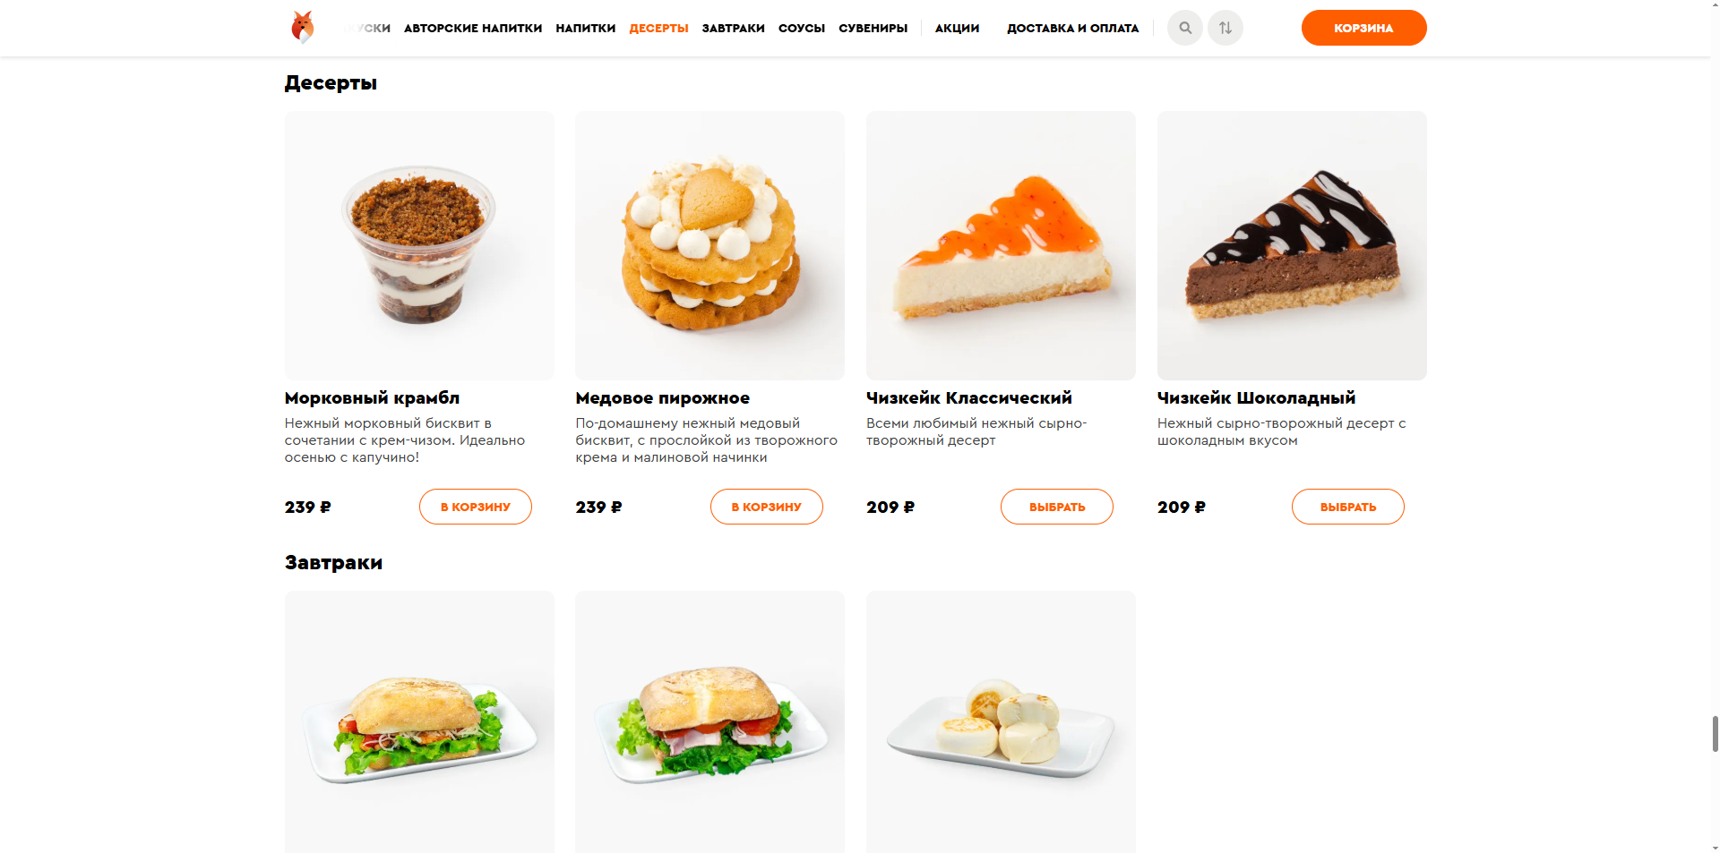View the Медовое пирожное picture

[x=709, y=245]
